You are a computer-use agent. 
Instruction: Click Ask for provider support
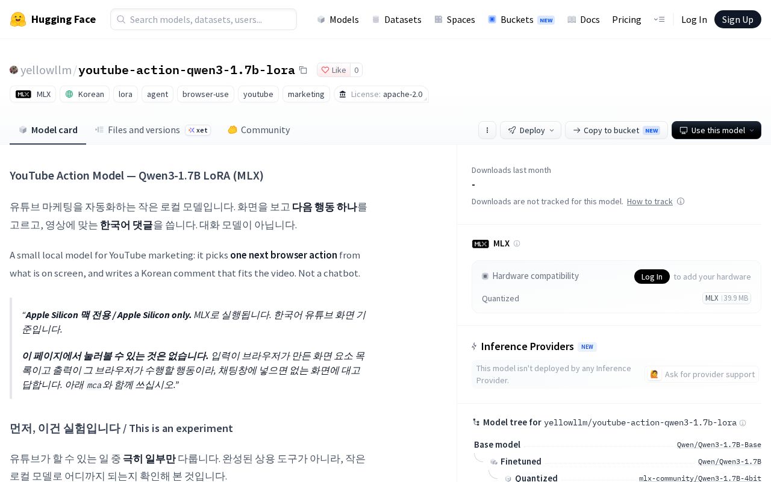tap(702, 374)
